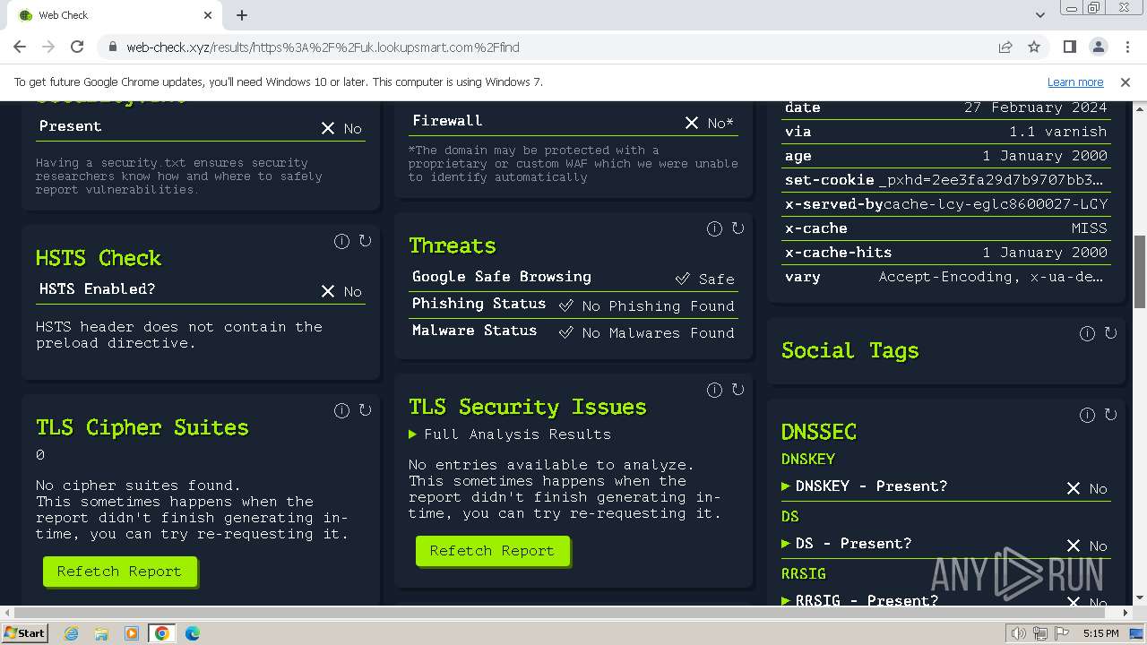Reload the TLS Security Issues card
Image resolution: width=1147 pixels, height=645 pixels.
click(x=737, y=390)
